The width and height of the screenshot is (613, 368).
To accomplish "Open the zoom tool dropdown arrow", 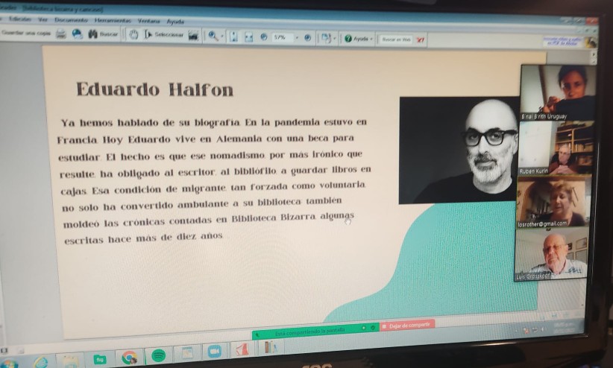I will click(x=222, y=37).
